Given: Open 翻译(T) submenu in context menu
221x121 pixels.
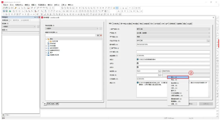Looking at the screenshot, I should point(178,91).
